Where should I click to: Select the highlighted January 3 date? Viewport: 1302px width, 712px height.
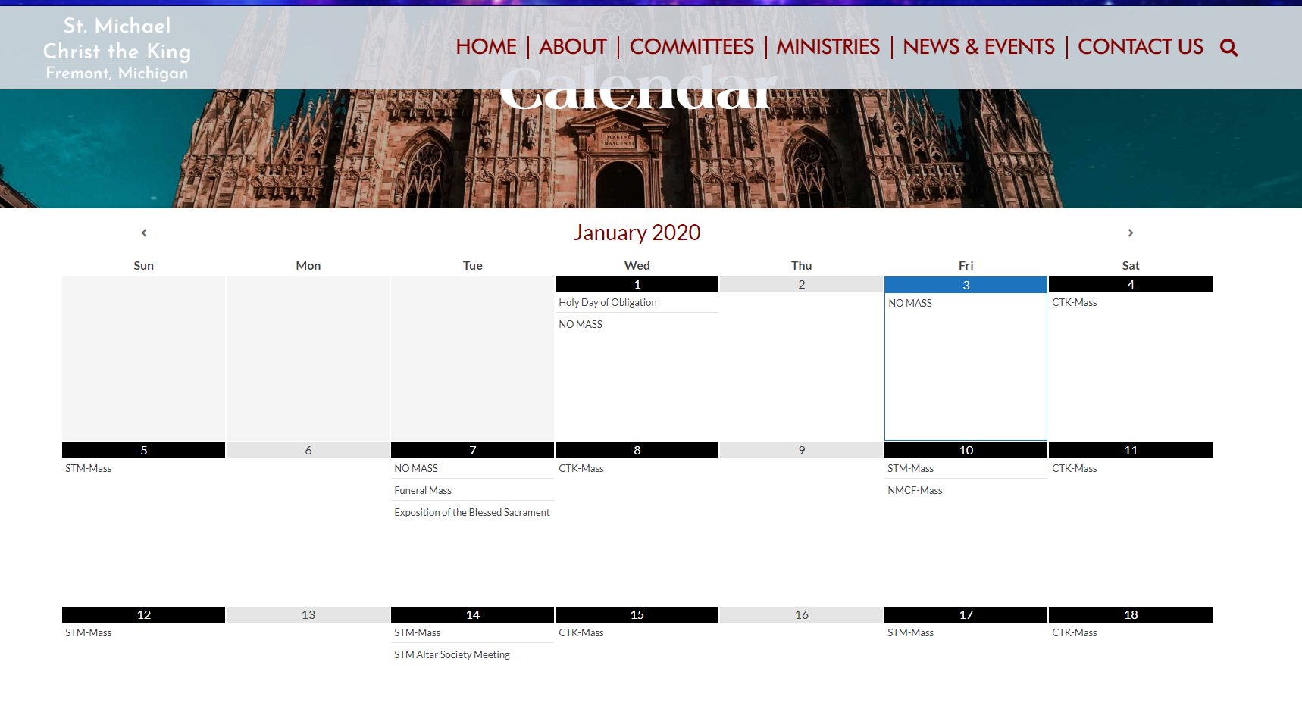click(x=966, y=285)
